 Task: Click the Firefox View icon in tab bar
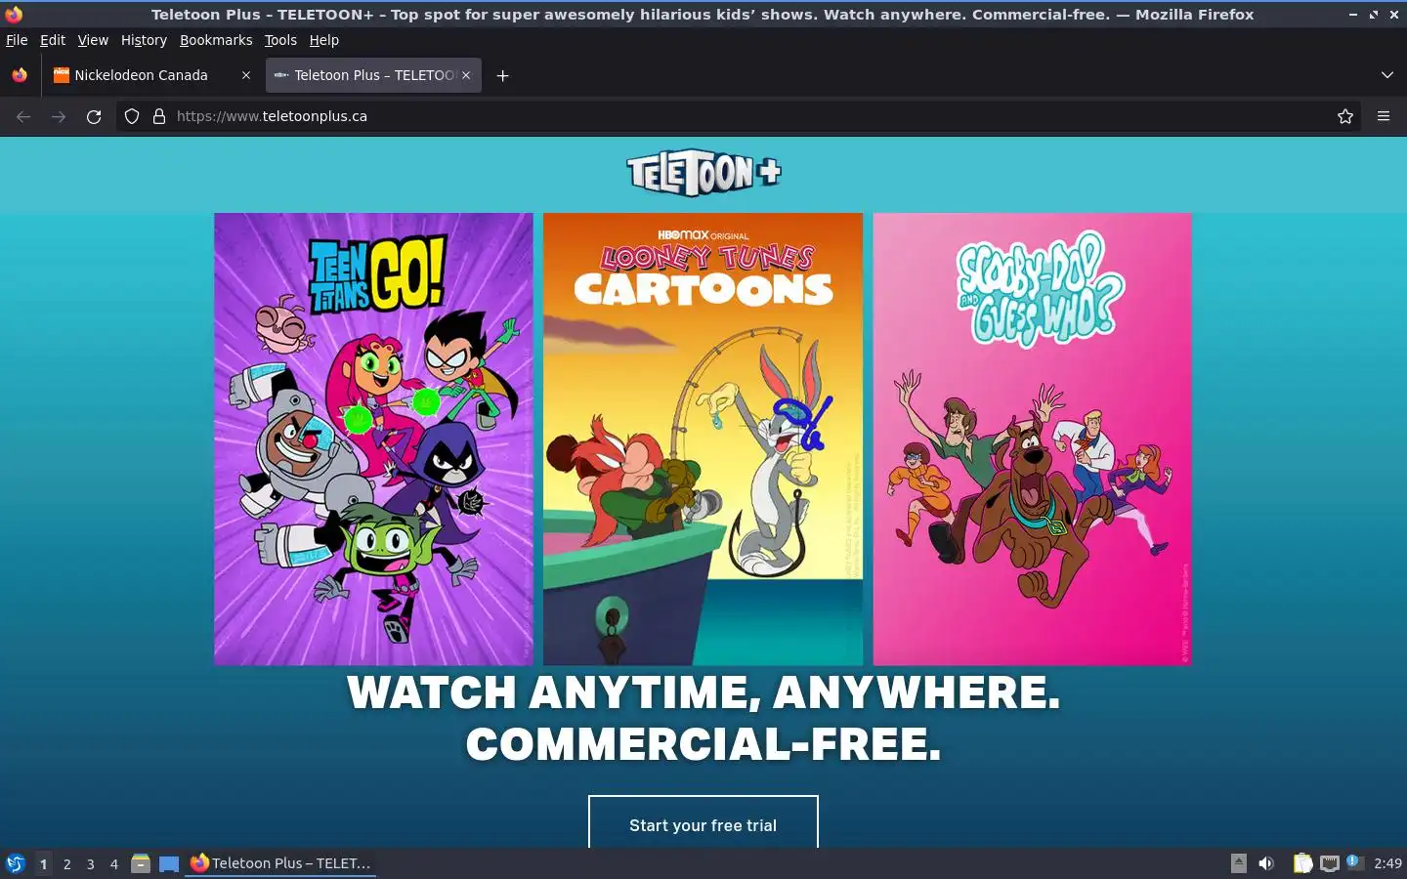click(x=20, y=75)
